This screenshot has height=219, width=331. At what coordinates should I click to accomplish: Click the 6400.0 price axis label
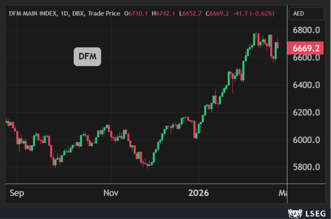306,85
